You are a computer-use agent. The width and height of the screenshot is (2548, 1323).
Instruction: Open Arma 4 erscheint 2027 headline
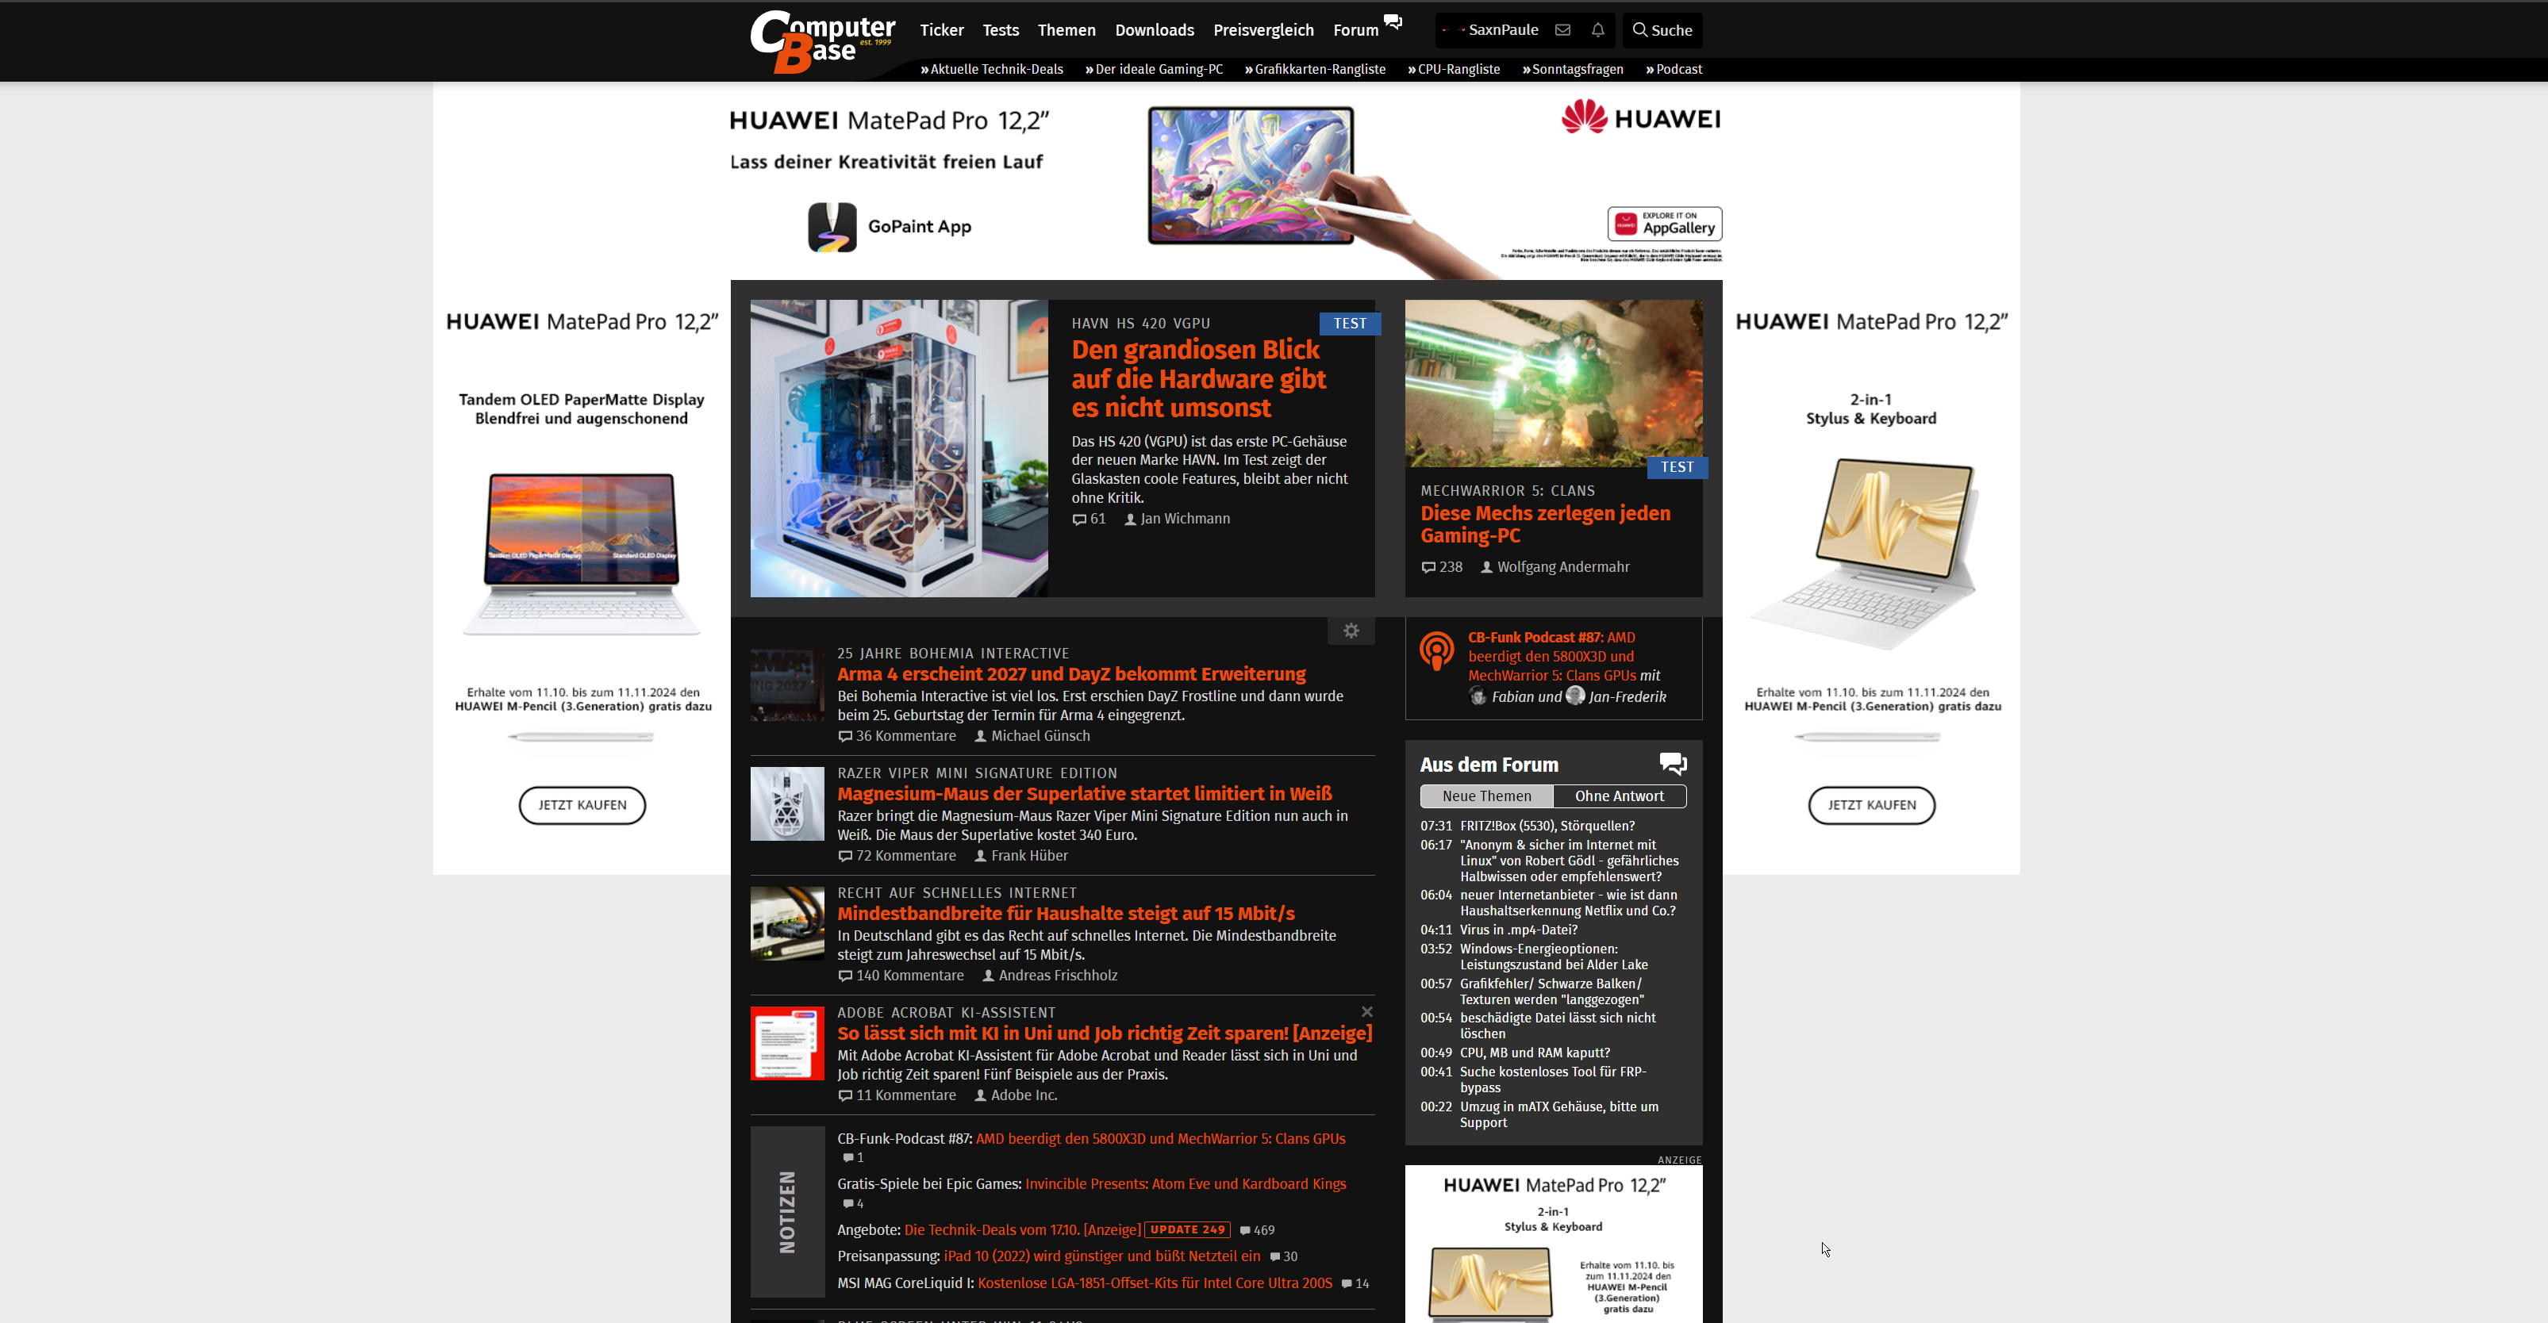pyautogui.click(x=1070, y=674)
